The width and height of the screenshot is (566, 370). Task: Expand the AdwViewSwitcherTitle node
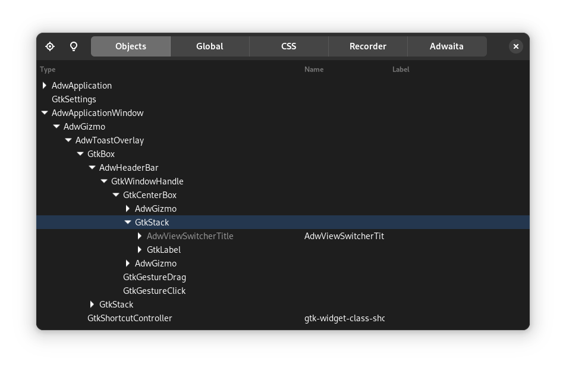pyautogui.click(x=140, y=236)
